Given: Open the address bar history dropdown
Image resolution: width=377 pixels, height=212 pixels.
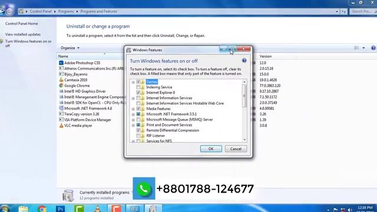Looking at the screenshot, I should point(337,11).
